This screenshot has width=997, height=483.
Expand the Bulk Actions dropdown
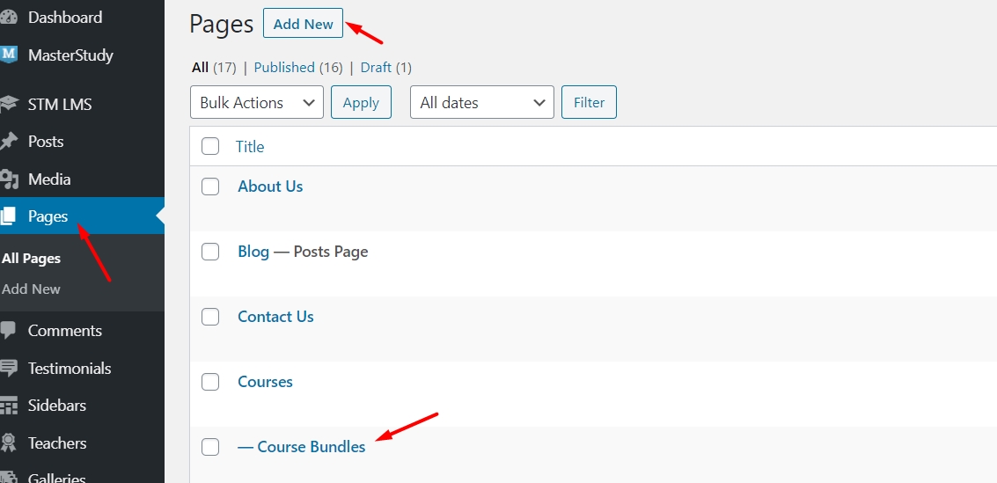click(256, 103)
